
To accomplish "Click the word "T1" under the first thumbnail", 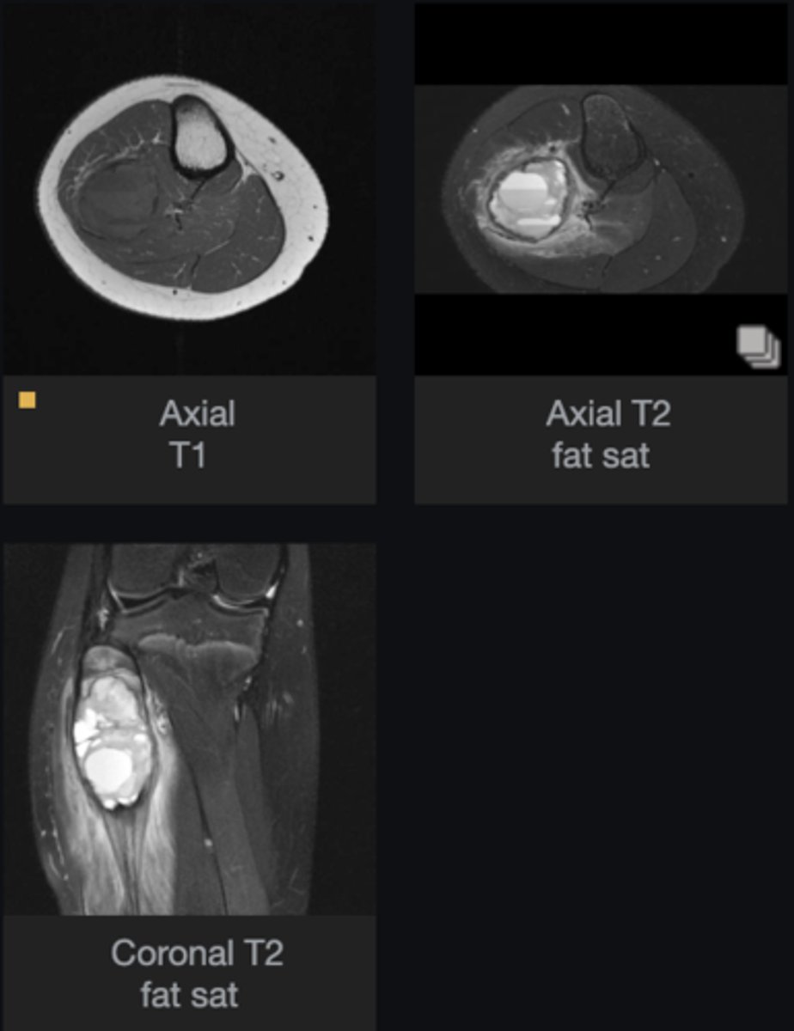I will [x=189, y=455].
